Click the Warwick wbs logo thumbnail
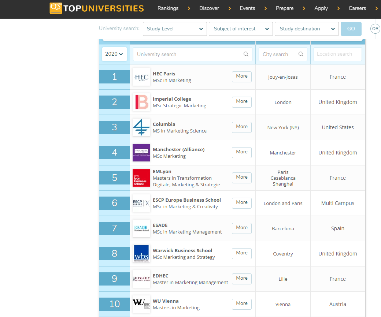Screen dimensions: 381x317 pos(141,254)
